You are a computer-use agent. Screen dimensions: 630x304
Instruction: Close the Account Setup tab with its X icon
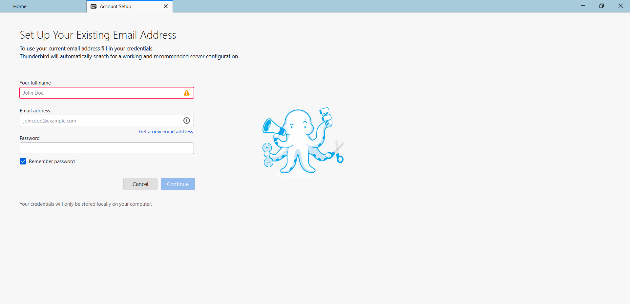[166, 6]
